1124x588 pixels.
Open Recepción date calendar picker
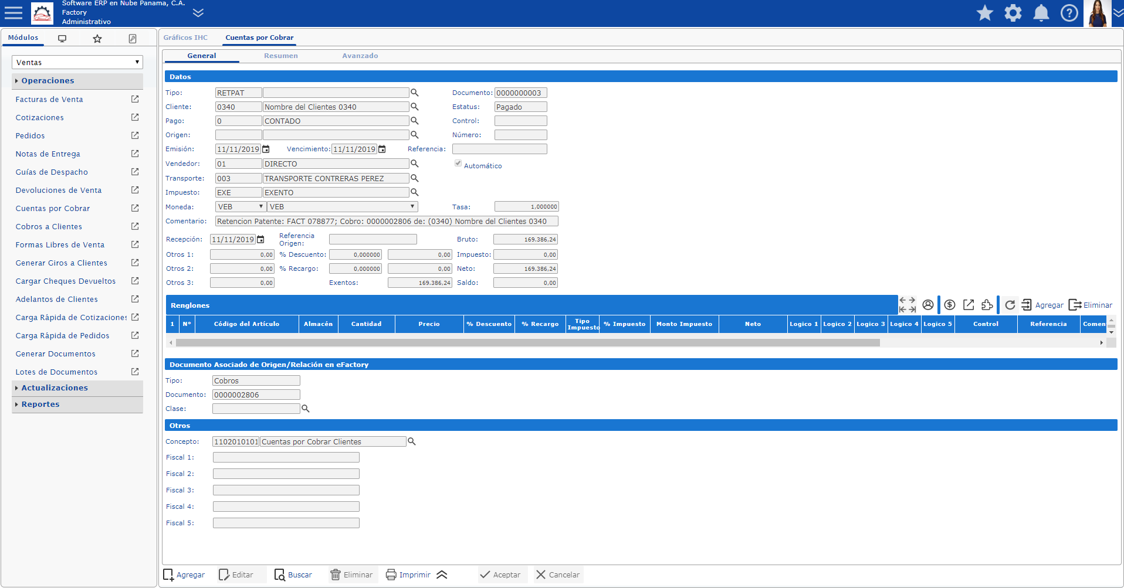[260, 240]
